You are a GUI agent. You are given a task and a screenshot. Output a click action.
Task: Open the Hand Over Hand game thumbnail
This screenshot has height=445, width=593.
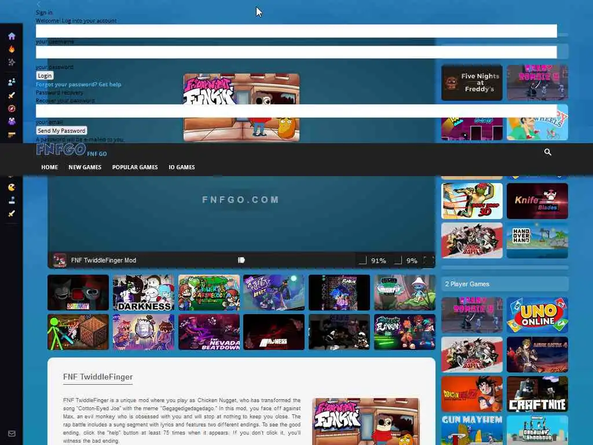[x=537, y=240]
